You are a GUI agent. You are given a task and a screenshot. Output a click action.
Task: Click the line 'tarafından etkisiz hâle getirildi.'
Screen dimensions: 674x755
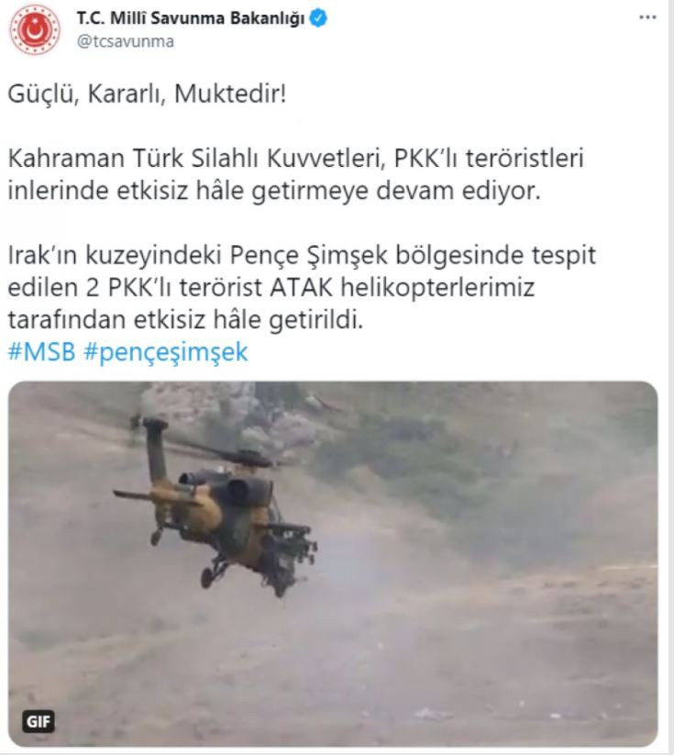(185, 320)
